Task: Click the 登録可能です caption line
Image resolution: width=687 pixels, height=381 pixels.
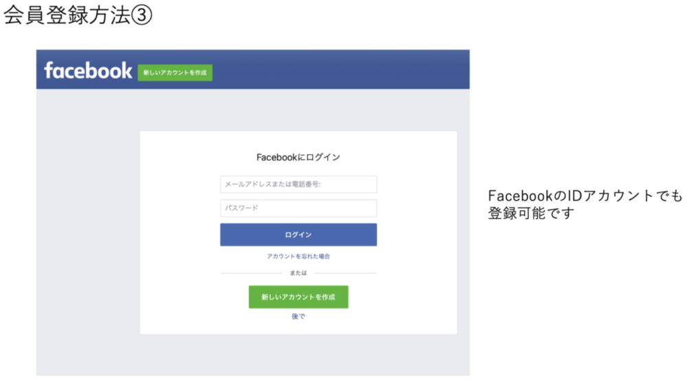Action: [531, 213]
